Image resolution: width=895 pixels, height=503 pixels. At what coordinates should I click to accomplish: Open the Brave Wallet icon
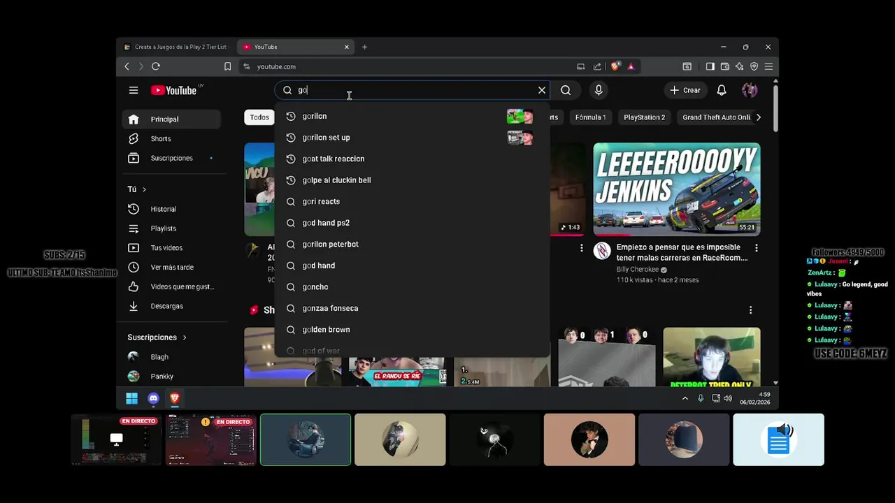point(724,66)
